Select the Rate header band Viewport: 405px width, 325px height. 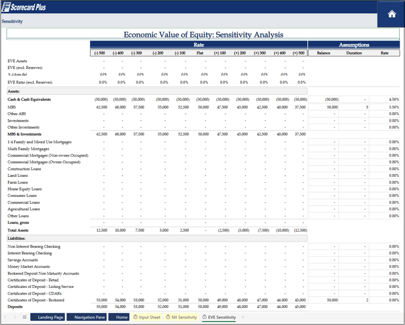198,45
